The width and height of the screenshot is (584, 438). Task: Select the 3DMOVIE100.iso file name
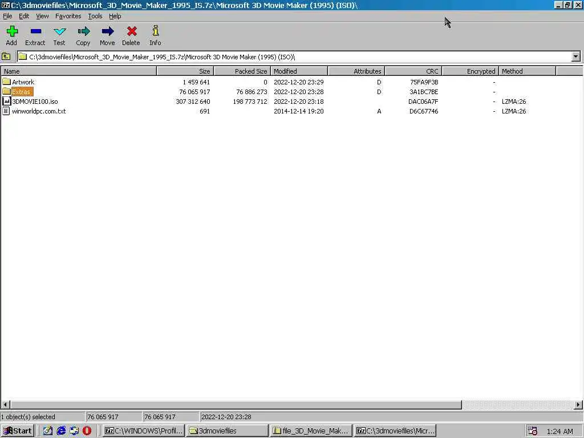(x=35, y=102)
